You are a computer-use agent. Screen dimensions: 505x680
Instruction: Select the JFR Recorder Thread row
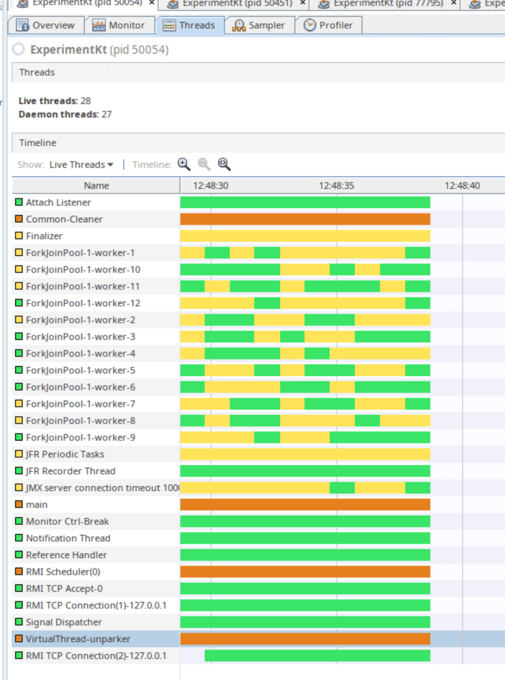[x=70, y=471]
